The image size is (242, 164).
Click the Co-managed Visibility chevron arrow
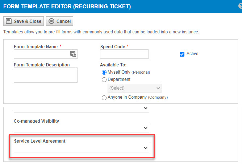coord(145,128)
